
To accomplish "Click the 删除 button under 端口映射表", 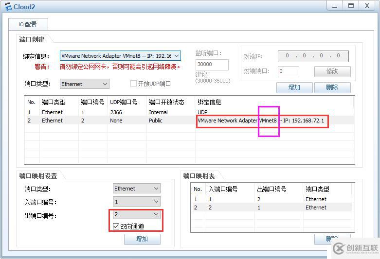I will tap(332, 239).
